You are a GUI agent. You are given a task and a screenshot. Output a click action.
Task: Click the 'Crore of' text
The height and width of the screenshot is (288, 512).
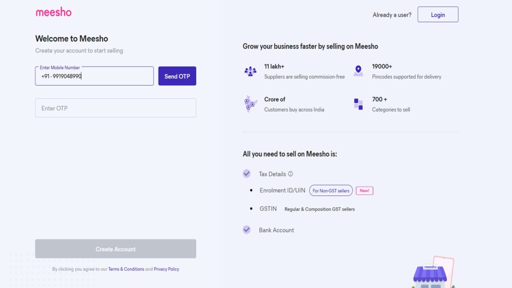(x=275, y=99)
